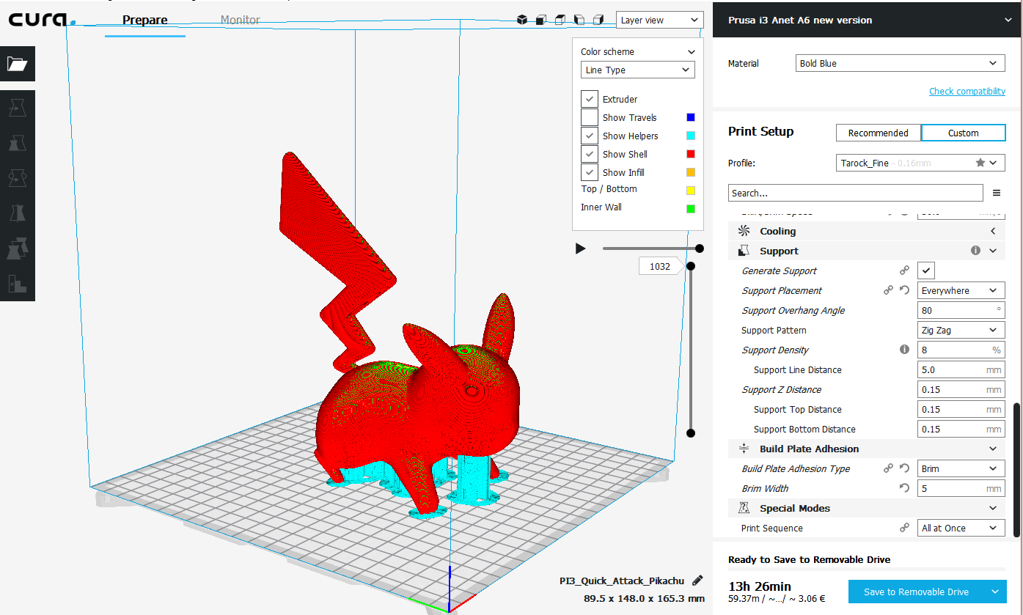Click Save to Removable Drive button
The height and width of the screenshot is (615, 1023).
[916, 592]
